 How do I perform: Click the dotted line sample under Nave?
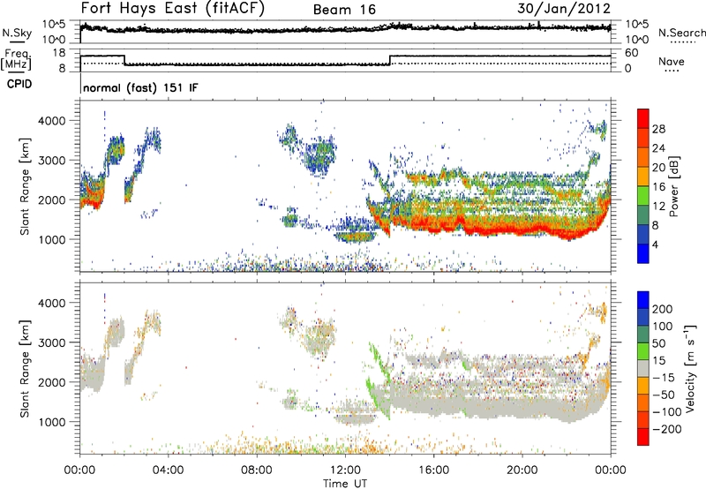[672, 71]
